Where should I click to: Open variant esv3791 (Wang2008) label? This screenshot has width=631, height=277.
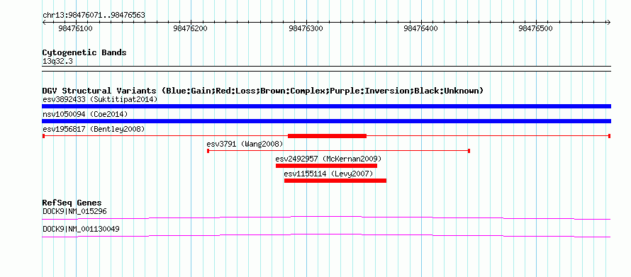coord(245,144)
